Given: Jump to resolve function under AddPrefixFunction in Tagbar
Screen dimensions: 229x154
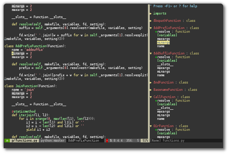Looking at the screenshot, I should coord(173,32).
